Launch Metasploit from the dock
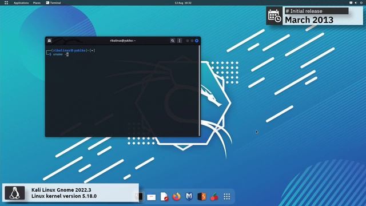 189,197
